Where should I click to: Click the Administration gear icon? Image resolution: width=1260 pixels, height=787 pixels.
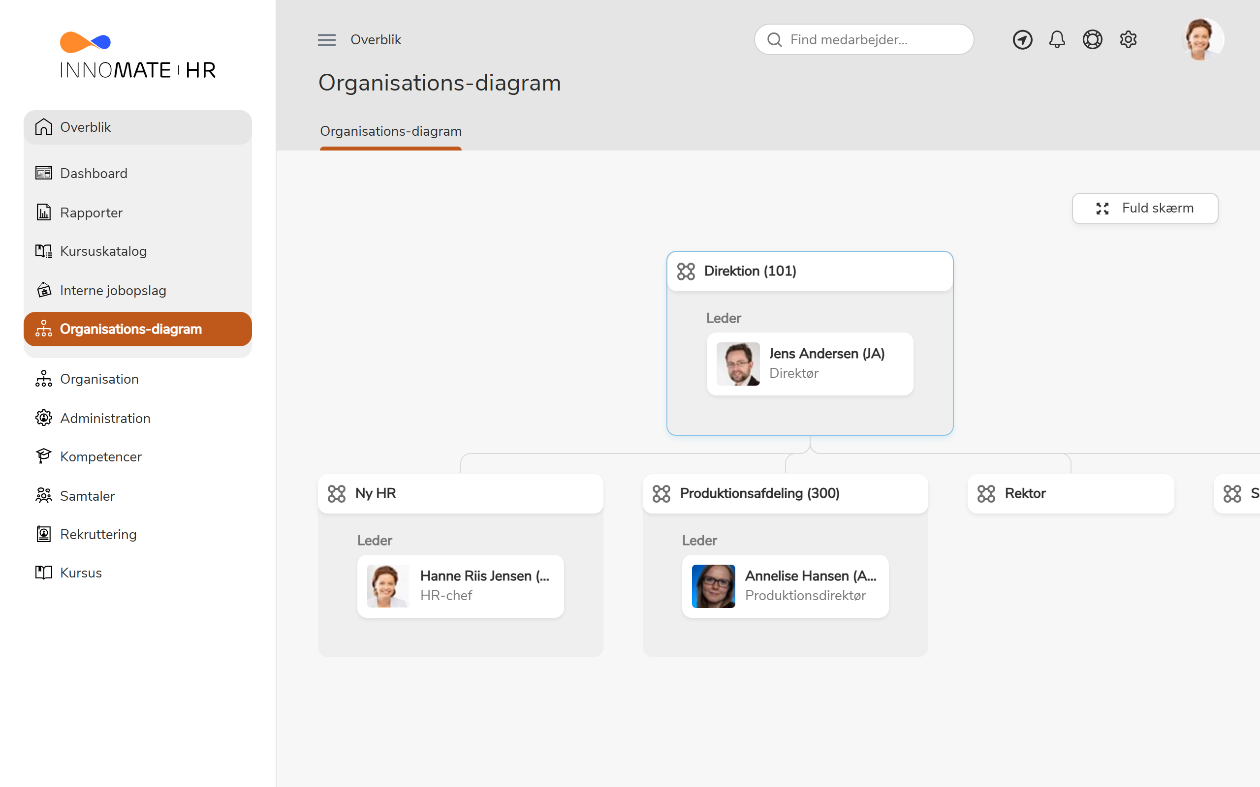coord(44,418)
